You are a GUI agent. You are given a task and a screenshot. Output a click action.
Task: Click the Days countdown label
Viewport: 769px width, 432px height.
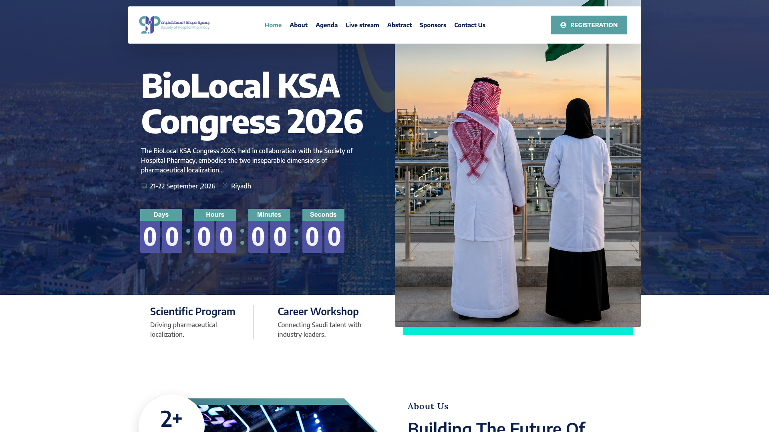click(161, 214)
